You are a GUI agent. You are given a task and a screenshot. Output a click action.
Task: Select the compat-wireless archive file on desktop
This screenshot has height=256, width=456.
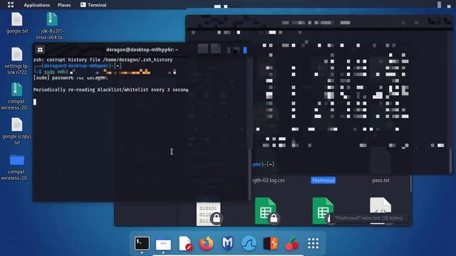coord(16,97)
